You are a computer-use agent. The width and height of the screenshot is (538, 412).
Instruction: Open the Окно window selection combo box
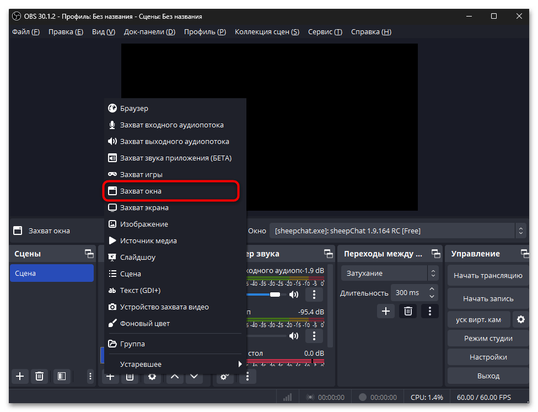point(398,231)
